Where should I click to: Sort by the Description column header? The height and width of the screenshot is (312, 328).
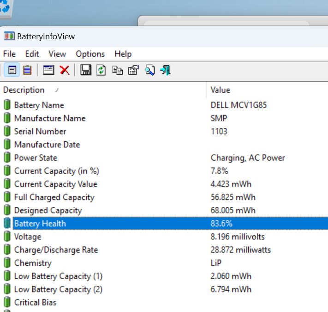(24, 90)
